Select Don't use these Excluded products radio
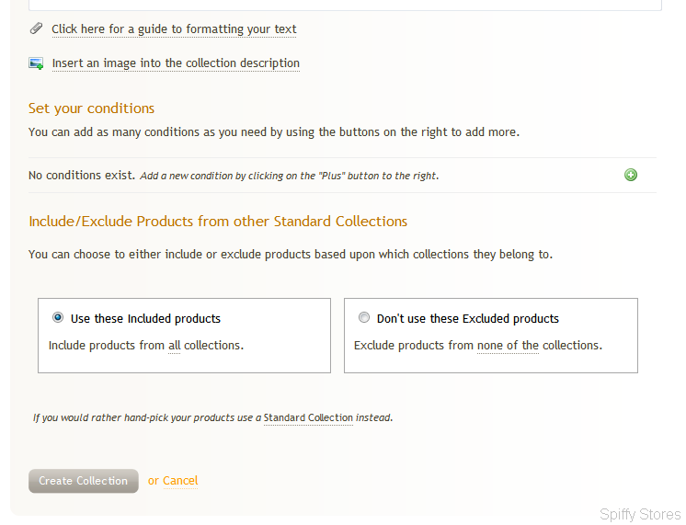This screenshot has height=525, width=686. point(364,317)
